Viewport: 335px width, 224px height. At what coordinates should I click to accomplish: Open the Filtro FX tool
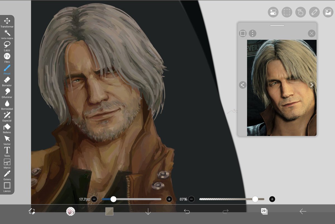(7, 58)
